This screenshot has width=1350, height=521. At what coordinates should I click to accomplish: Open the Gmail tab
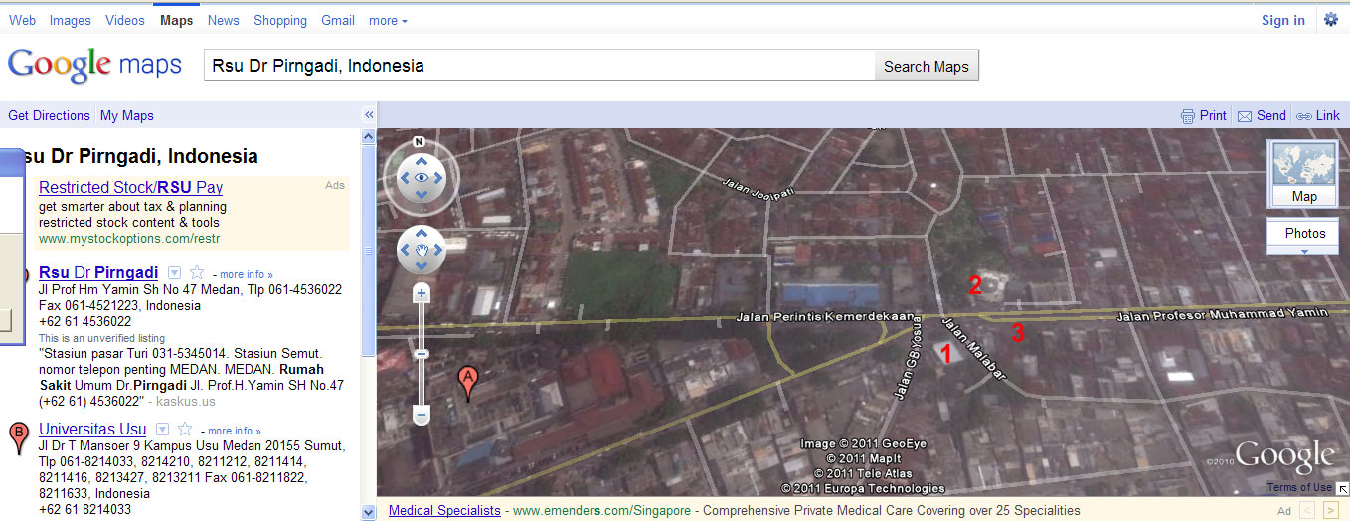[x=338, y=20]
